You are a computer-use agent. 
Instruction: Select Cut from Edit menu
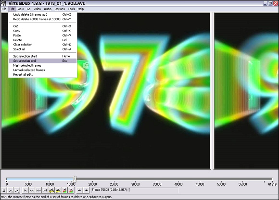coord(43,26)
